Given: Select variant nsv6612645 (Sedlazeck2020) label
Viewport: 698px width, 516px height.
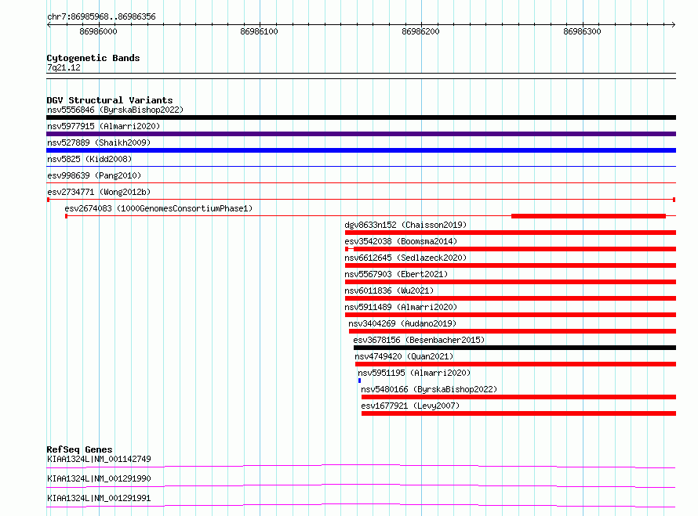Looking at the screenshot, I should [405, 258].
